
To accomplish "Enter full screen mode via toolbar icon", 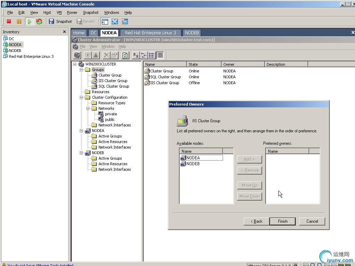I will coord(115,21).
